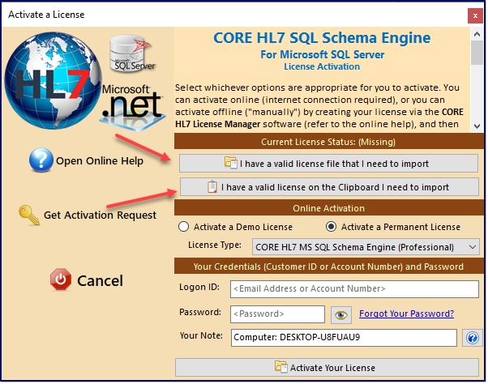Close the Activate a License dialog
Screen dimensions: 488x384
click(475, 16)
